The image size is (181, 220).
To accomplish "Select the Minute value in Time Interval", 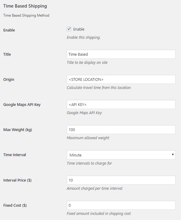I will point(76,155).
